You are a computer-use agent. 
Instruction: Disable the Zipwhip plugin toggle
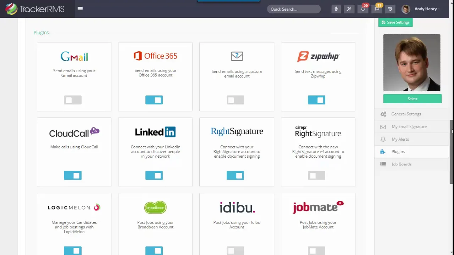(x=316, y=100)
